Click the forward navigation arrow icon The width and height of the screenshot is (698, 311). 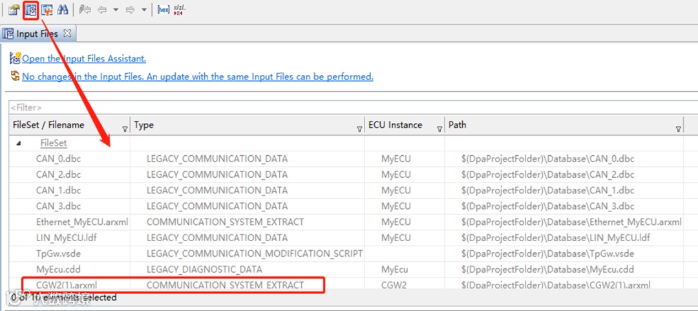[130, 10]
